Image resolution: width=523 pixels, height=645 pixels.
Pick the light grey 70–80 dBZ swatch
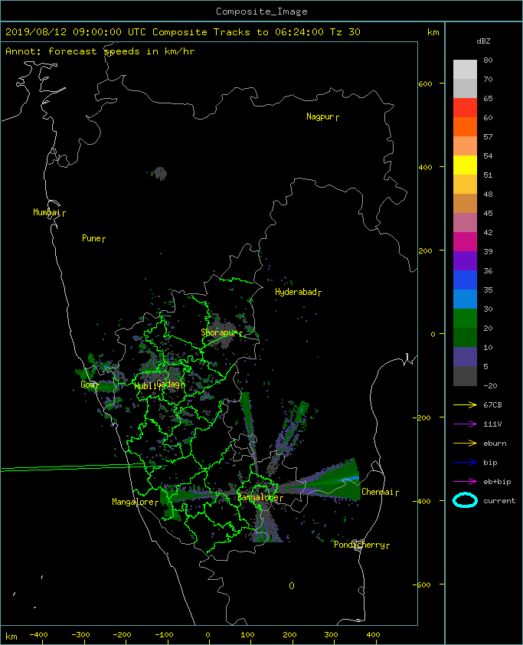tap(465, 70)
